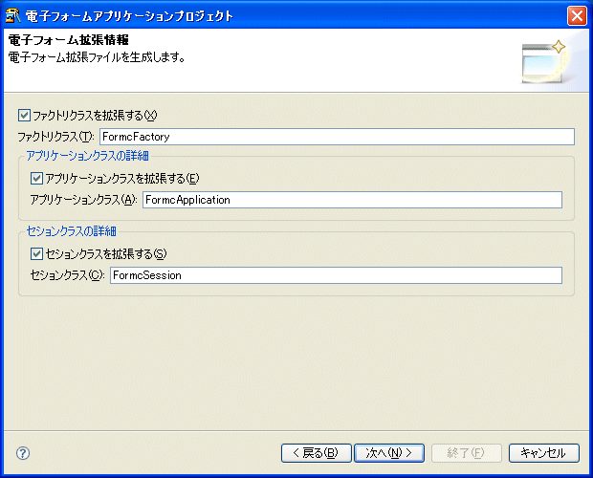Click the アプリケーションクラスの詳細 group label
The image size is (593, 478).
pos(87,156)
